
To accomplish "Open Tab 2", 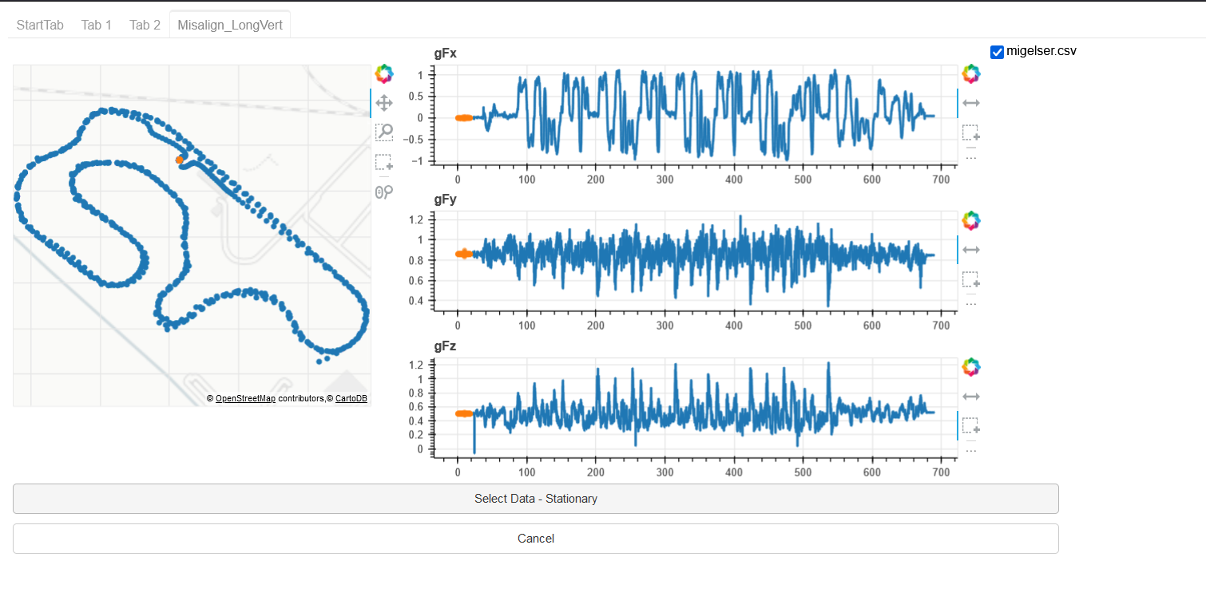I will pyautogui.click(x=145, y=25).
